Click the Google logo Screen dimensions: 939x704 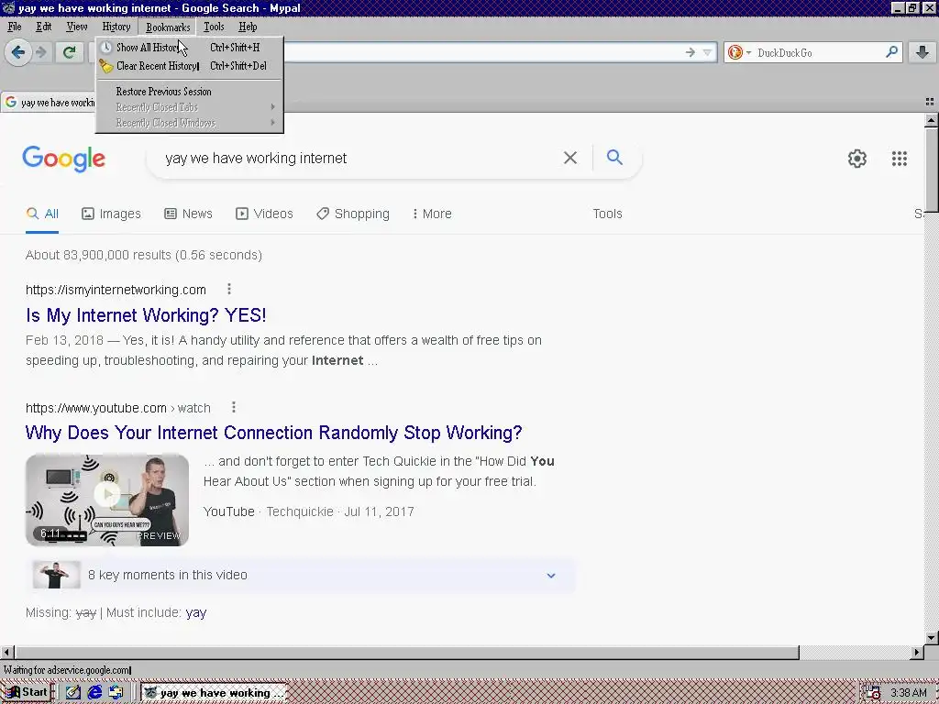63,159
